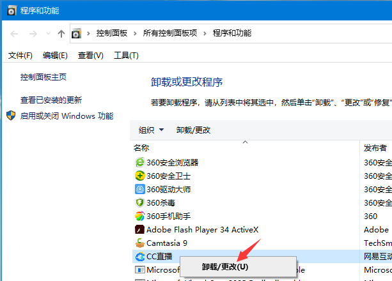392x281 pixels.
Task: Click the 360手机助手 colorful icon
Action: [x=140, y=216]
